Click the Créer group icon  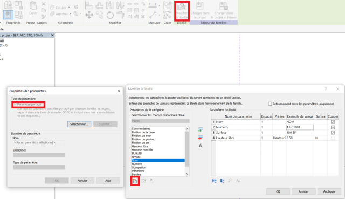(168, 5)
